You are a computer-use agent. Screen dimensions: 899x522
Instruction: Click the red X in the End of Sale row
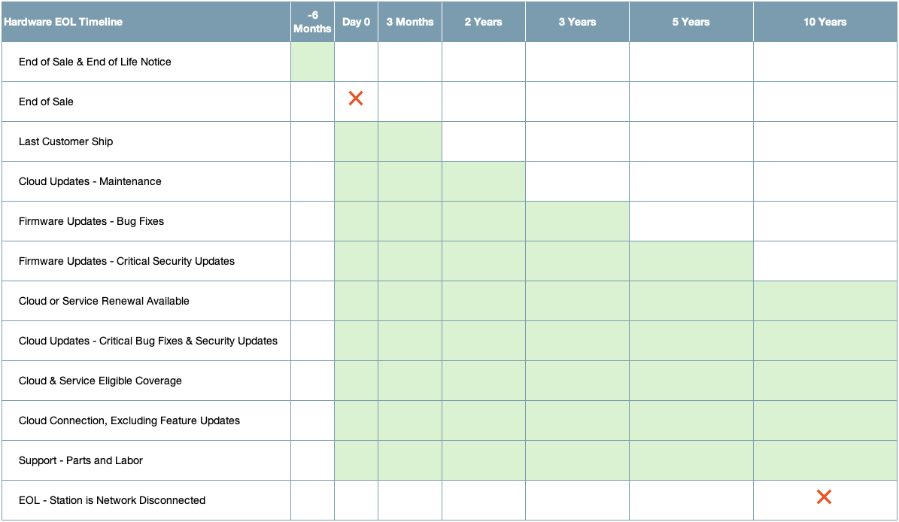pyautogui.click(x=356, y=99)
